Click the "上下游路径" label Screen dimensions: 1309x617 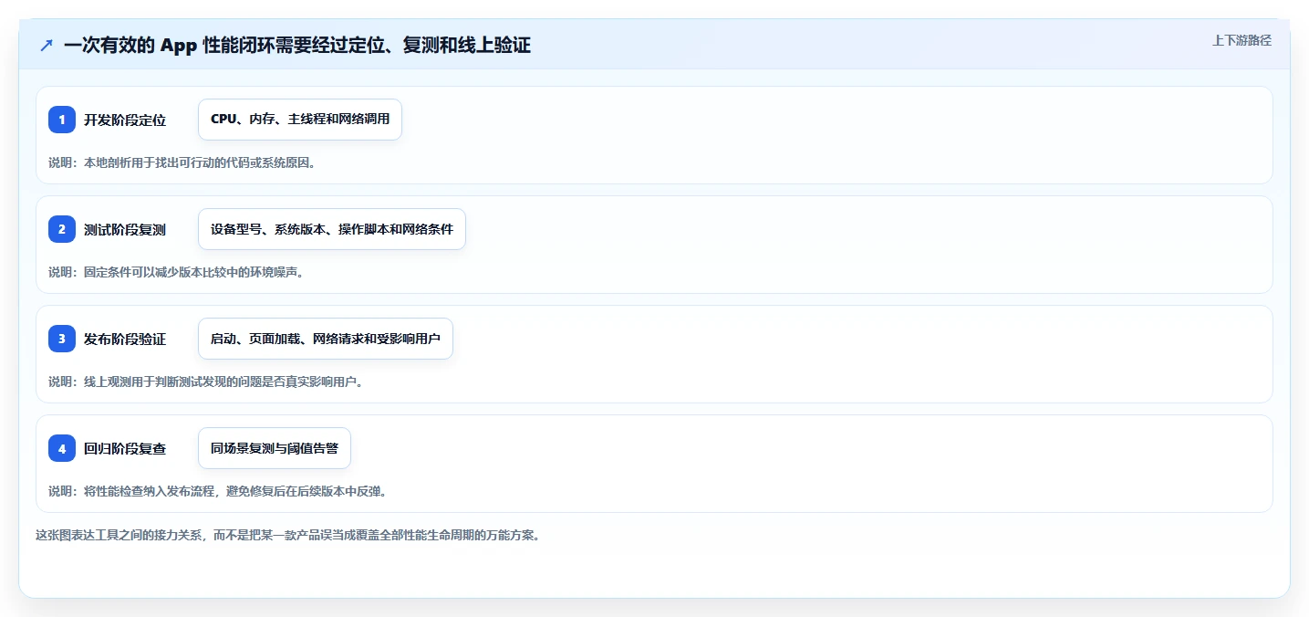click(1241, 40)
